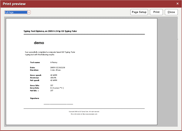The image size is (182, 131).
Task: Click the 'Print preview' window title
Action: coord(14,4)
